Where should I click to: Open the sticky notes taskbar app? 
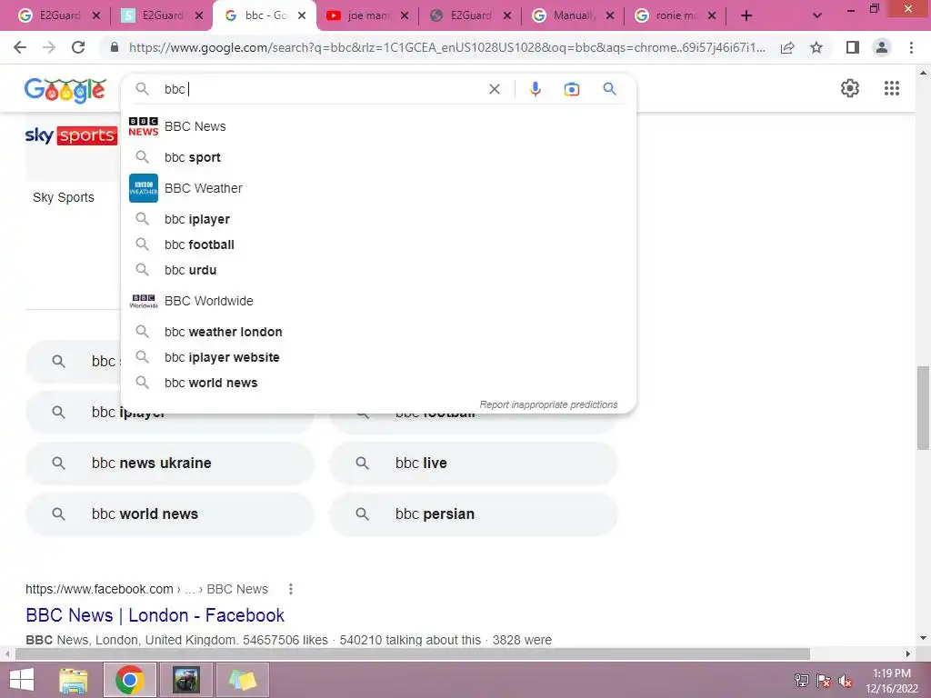click(x=242, y=680)
